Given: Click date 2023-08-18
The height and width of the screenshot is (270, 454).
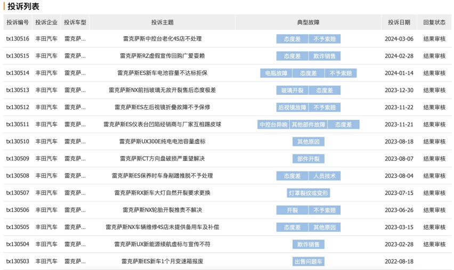Looking at the screenshot, I should pyautogui.click(x=399, y=142).
